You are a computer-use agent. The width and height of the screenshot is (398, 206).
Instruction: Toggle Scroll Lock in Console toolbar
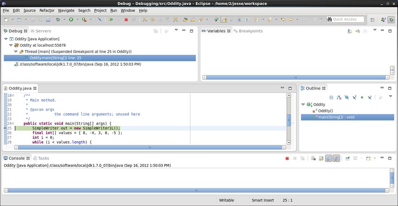click(321, 158)
